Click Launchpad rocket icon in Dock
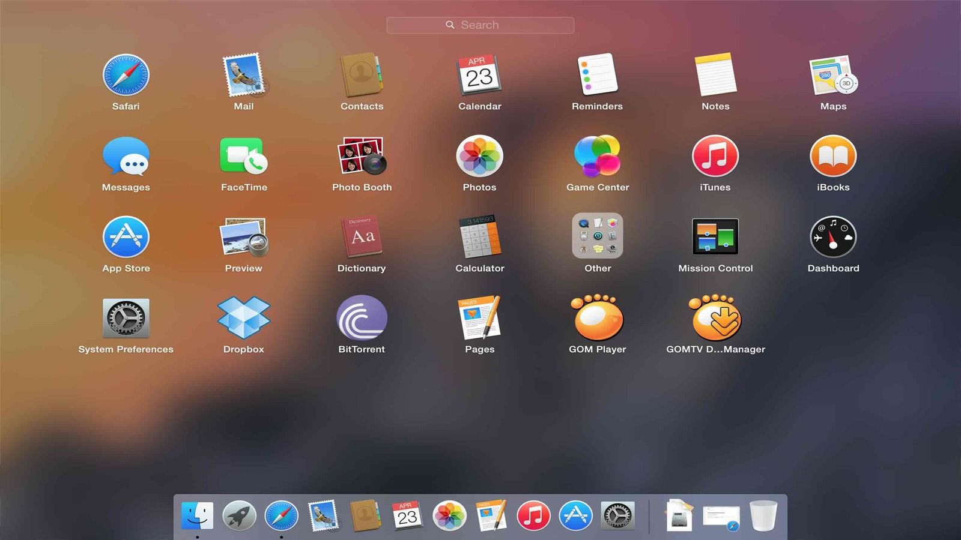The height and width of the screenshot is (540, 961). pyautogui.click(x=239, y=515)
